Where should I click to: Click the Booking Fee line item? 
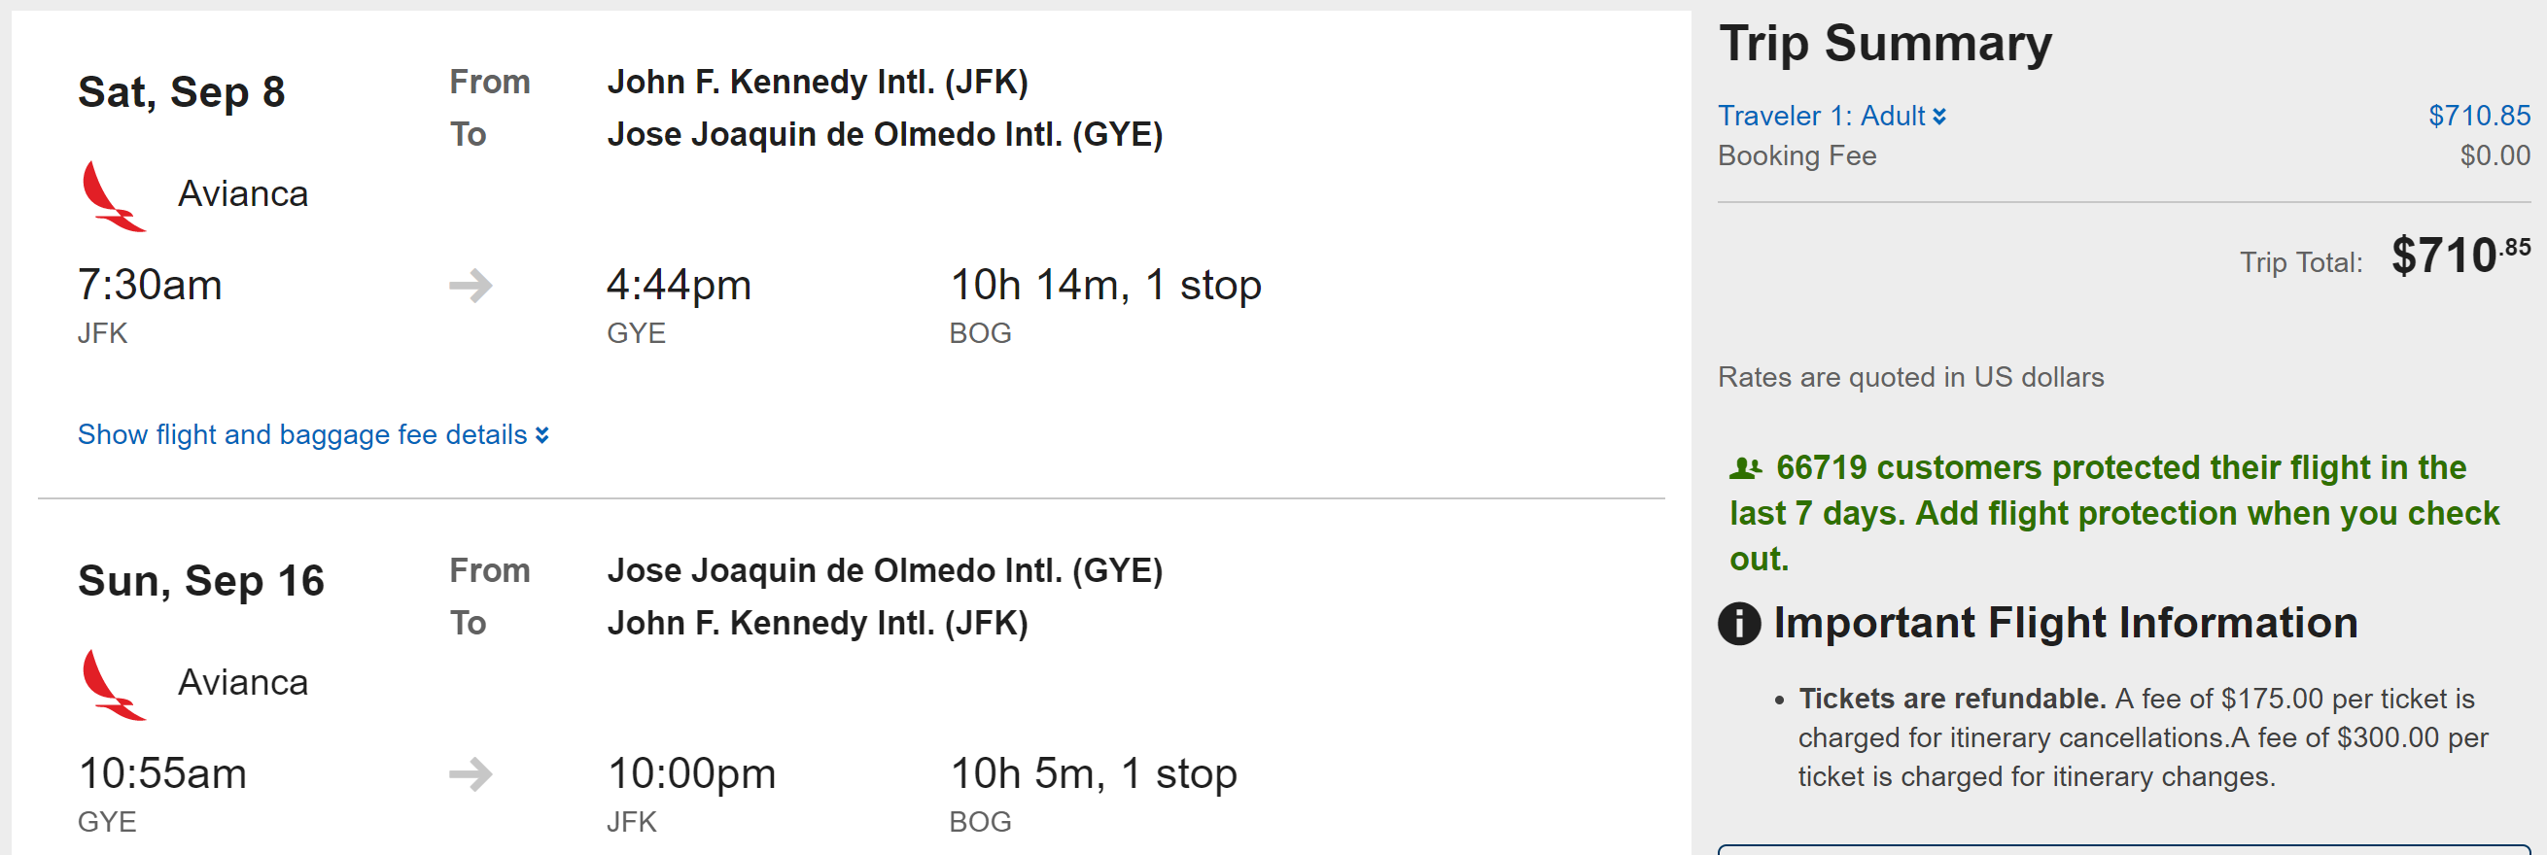click(1797, 156)
